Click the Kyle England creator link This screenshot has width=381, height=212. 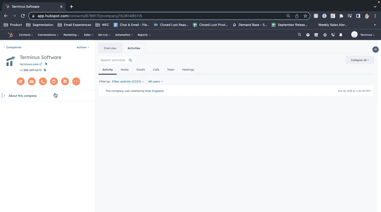(x=154, y=91)
